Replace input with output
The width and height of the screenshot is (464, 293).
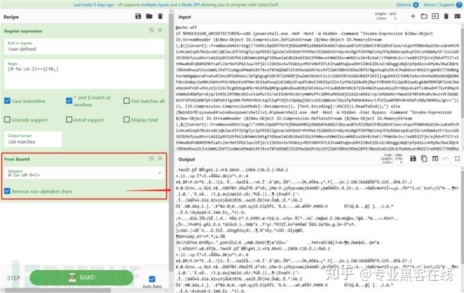pyautogui.click(x=435, y=159)
